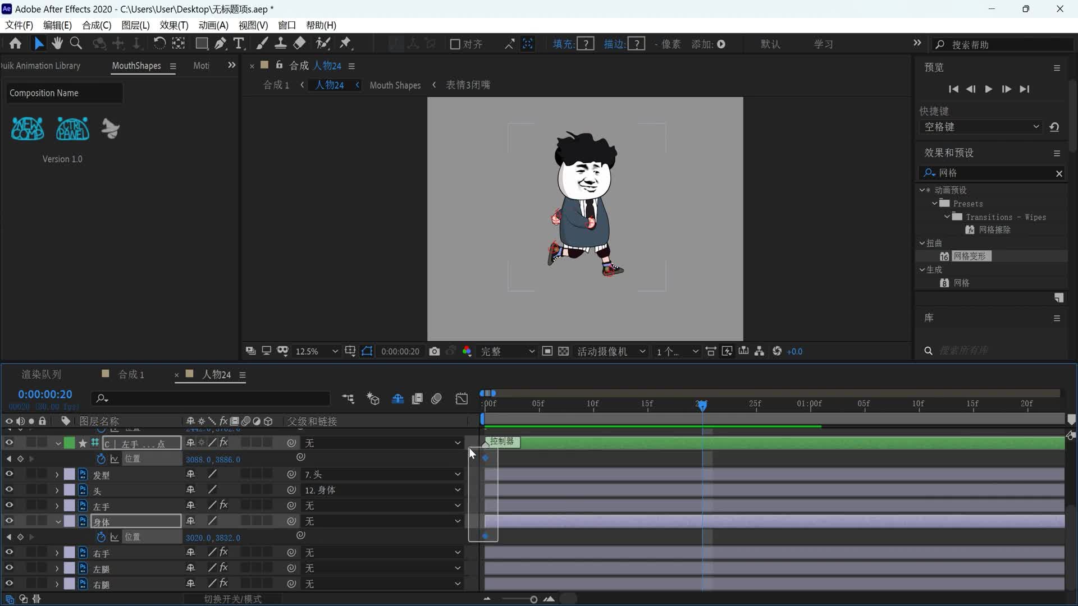Click the Control Panel icon in MouthShapes
Image resolution: width=1078 pixels, height=606 pixels.
tap(72, 128)
